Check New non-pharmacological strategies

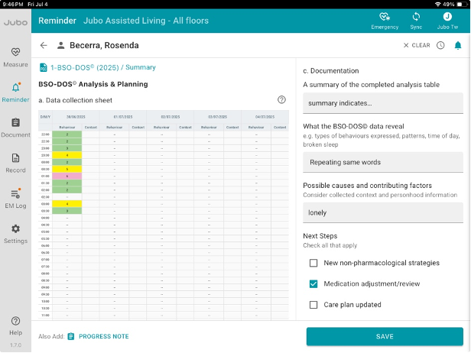click(x=313, y=263)
